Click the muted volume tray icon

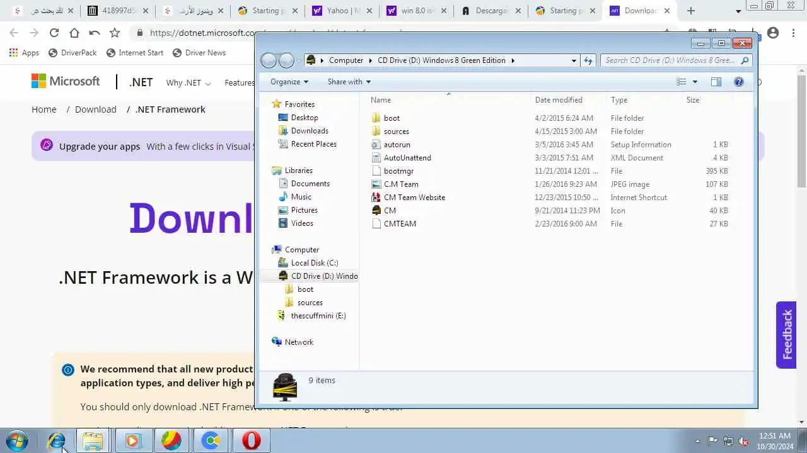(x=743, y=441)
